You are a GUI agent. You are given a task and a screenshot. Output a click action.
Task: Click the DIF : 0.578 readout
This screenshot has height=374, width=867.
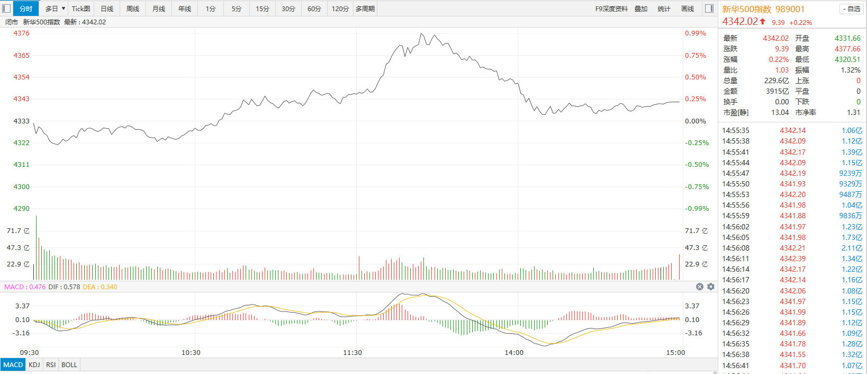point(64,287)
